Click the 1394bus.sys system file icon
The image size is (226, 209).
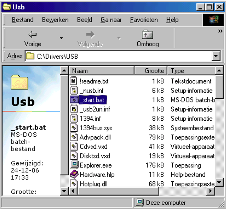coord(74,127)
